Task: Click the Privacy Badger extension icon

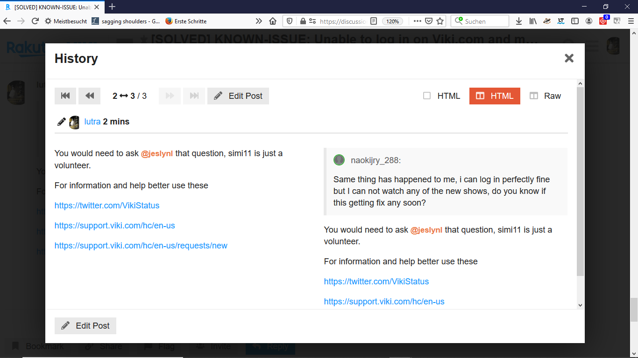Action: [x=546, y=21]
